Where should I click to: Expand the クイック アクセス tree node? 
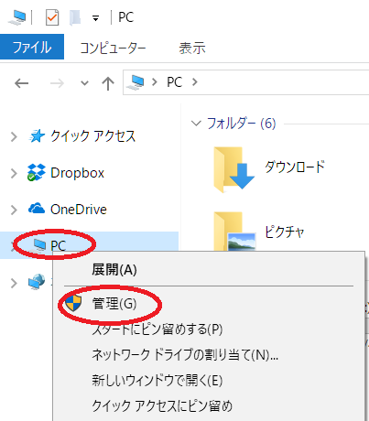[x=14, y=136]
